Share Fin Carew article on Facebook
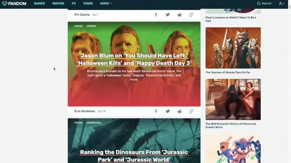Image resolution: width=291 pixels, height=163 pixels. coord(156,14)
